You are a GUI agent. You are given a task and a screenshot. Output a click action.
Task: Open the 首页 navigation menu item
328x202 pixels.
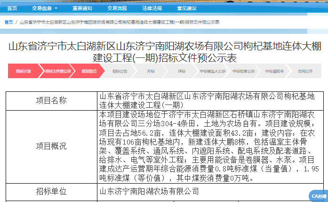tap(12, 8)
